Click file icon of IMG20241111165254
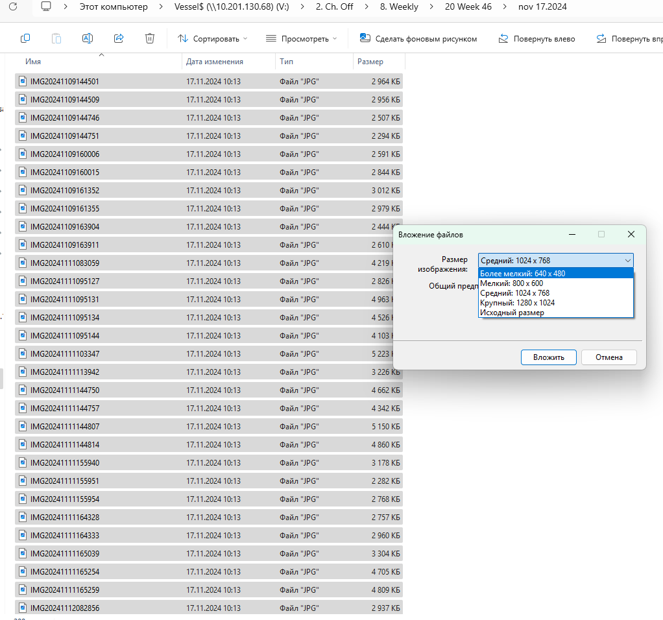The height and width of the screenshot is (620, 663). click(23, 571)
